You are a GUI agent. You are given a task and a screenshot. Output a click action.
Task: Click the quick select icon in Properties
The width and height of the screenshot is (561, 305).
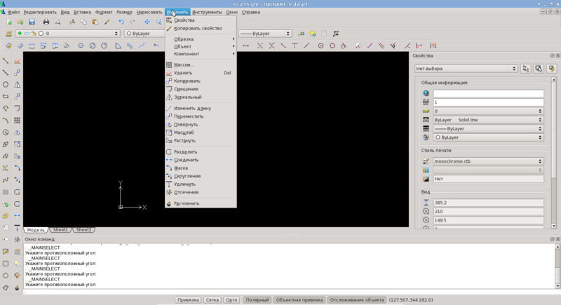(x=525, y=69)
